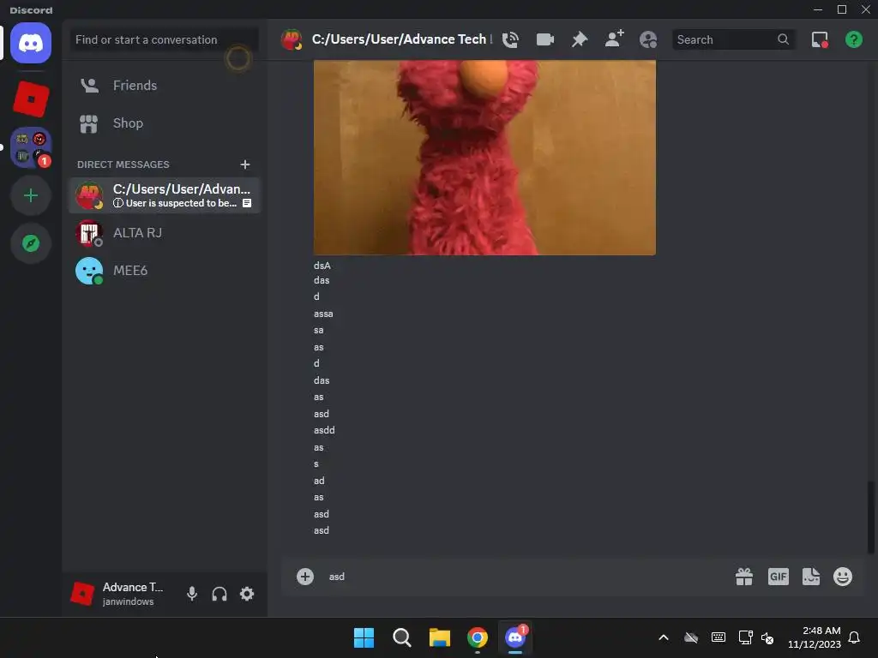
Task: Show pinned messages
Action: [x=580, y=39]
